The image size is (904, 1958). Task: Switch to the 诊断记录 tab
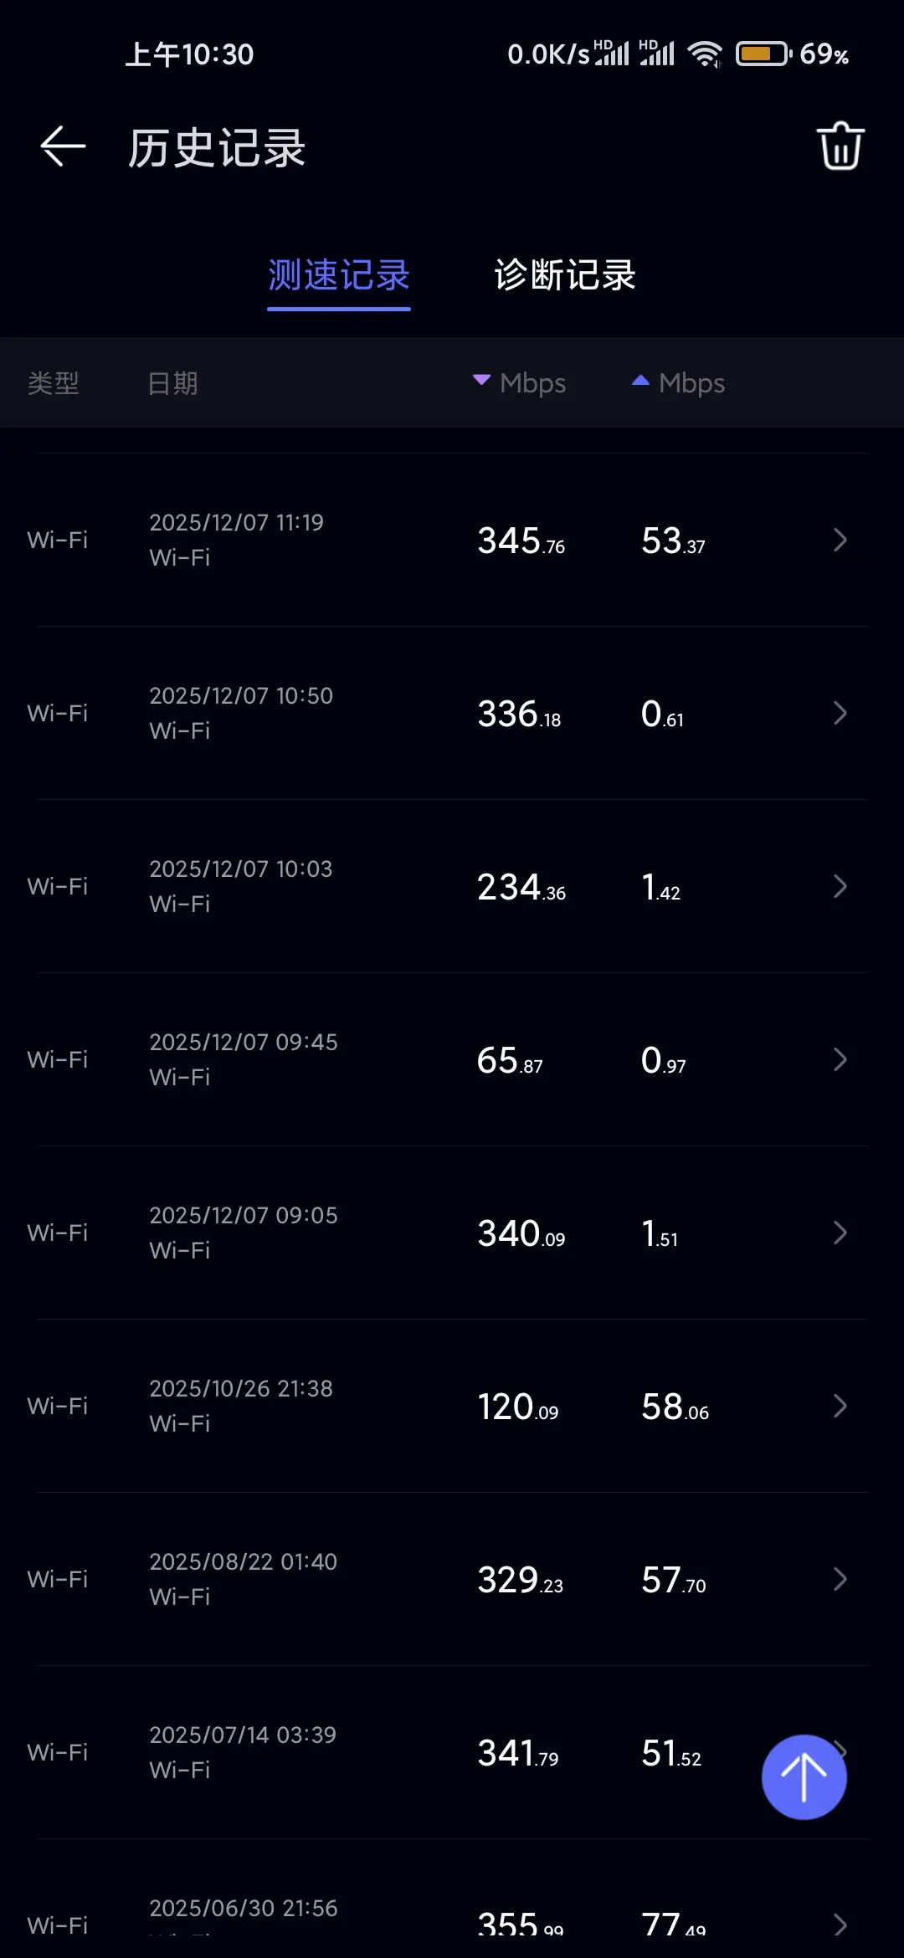565,276
